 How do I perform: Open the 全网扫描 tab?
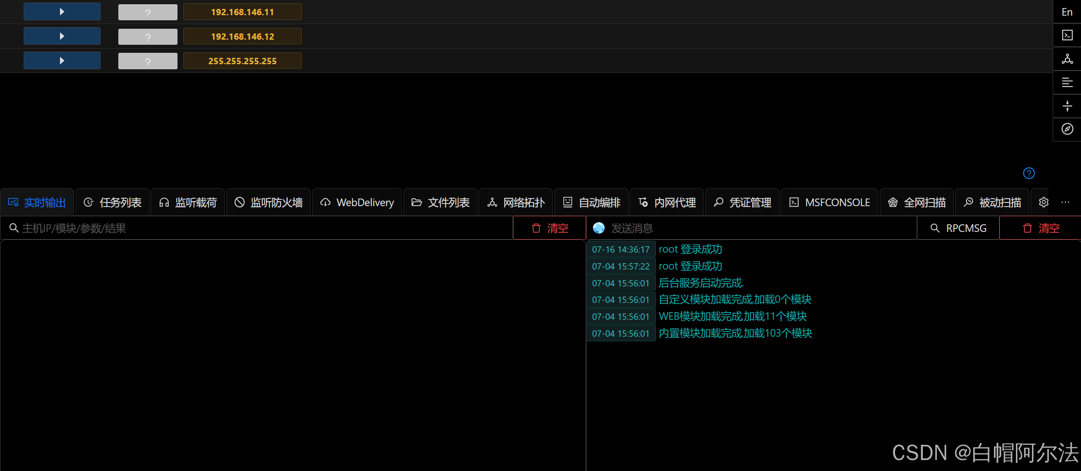pyautogui.click(x=917, y=202)
